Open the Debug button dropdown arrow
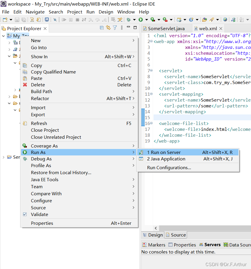Image resolution: width=251 pixels, height=269 pixels. pos(134,20)
